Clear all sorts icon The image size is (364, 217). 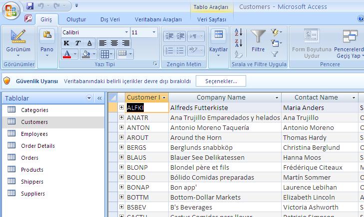[x=238, y=54]
